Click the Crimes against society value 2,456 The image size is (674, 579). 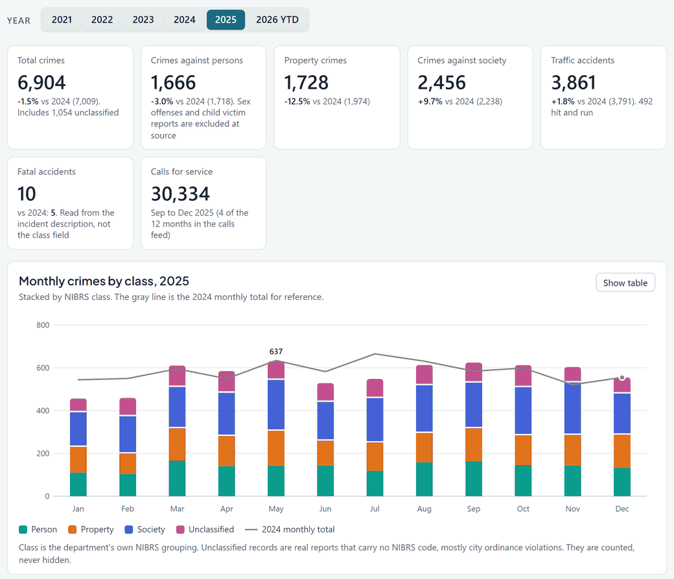[441, 82]
